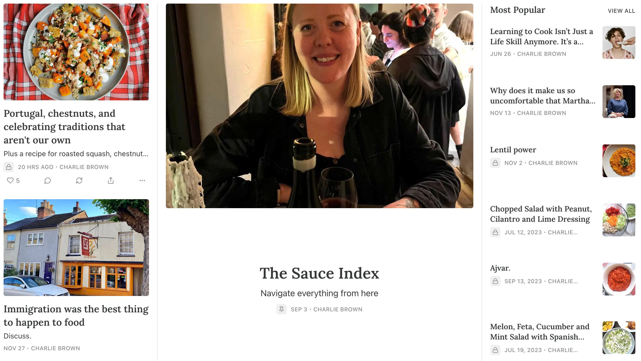Image resolution: width=641 pixels, height=361 pixels.
Task: Click lock icon on Chopped Salad post
Action: (495, 232)
